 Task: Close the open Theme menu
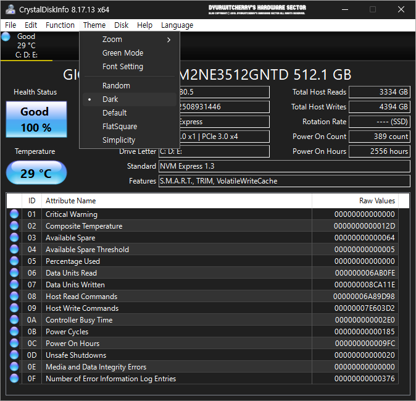(x=94, y=25)
